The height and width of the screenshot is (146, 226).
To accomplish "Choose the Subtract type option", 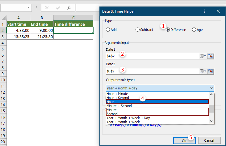I will point(137,30).
